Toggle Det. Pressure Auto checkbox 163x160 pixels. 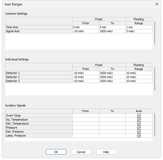pos(139,132)
